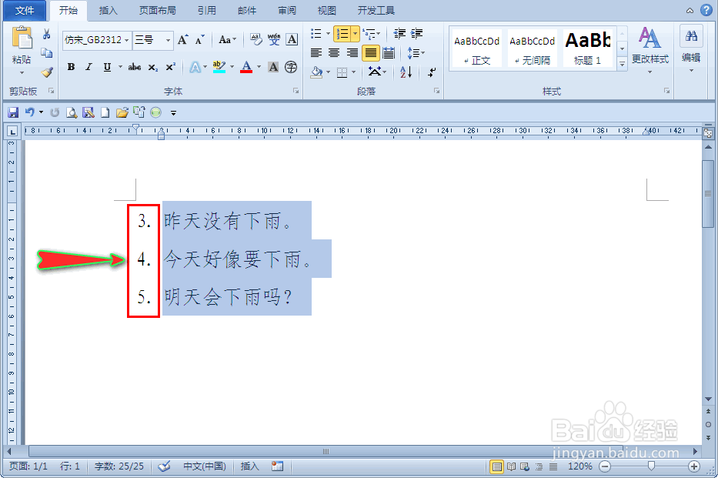Screen dimensions: 718x478
Task: Open the 审阅 ribbon tab
Action: pos(286,10)
